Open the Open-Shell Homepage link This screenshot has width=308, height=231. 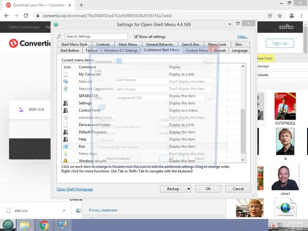tap(75, 189)
